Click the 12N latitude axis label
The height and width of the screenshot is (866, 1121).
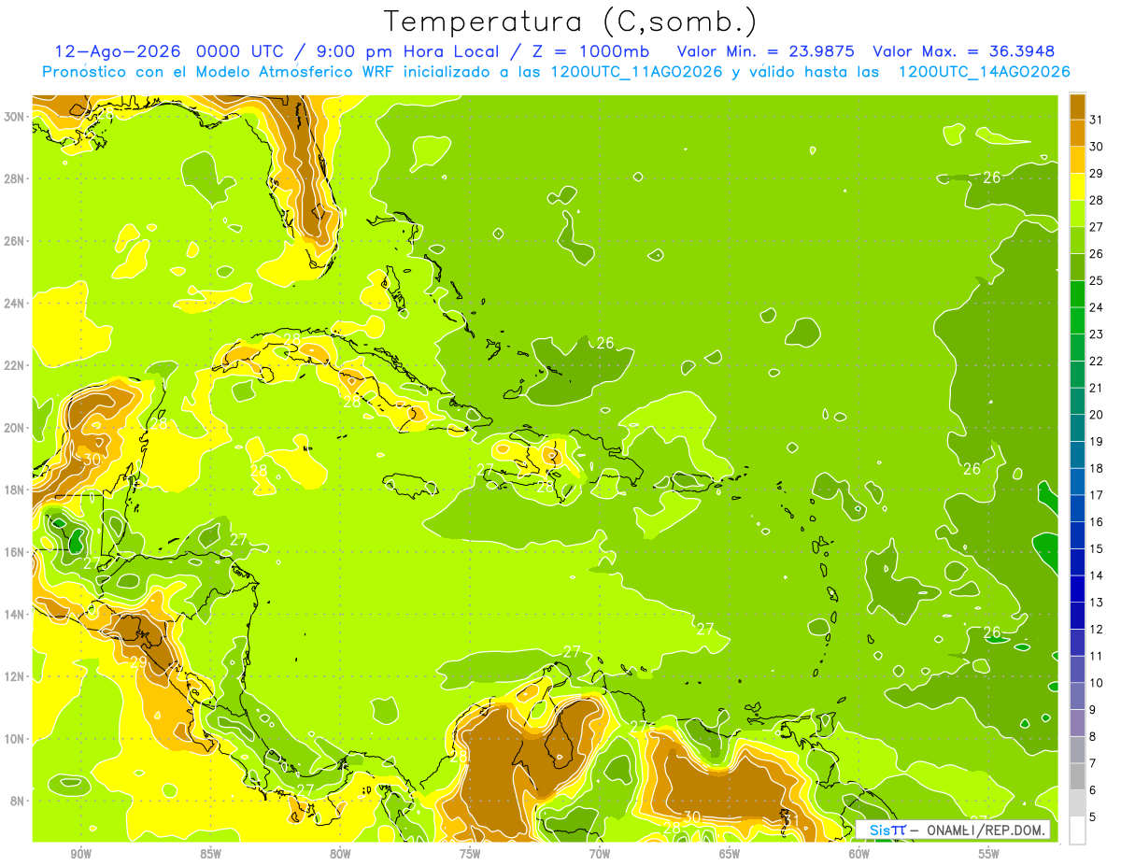coord(14,676)
